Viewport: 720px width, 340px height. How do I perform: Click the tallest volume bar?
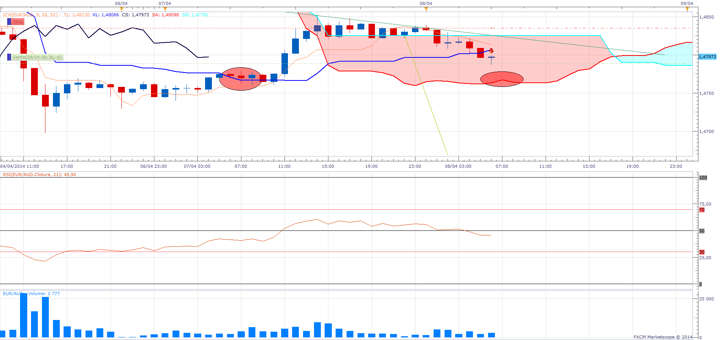point(23,315)
